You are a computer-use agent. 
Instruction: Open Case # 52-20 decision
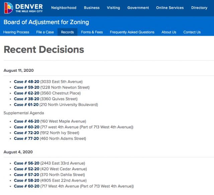pos(27,169)
